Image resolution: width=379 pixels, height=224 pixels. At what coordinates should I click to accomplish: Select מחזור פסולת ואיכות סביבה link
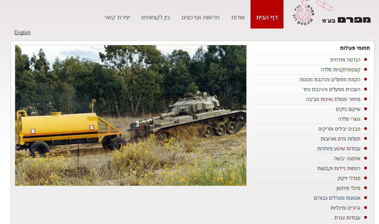[x=333, y=99]
